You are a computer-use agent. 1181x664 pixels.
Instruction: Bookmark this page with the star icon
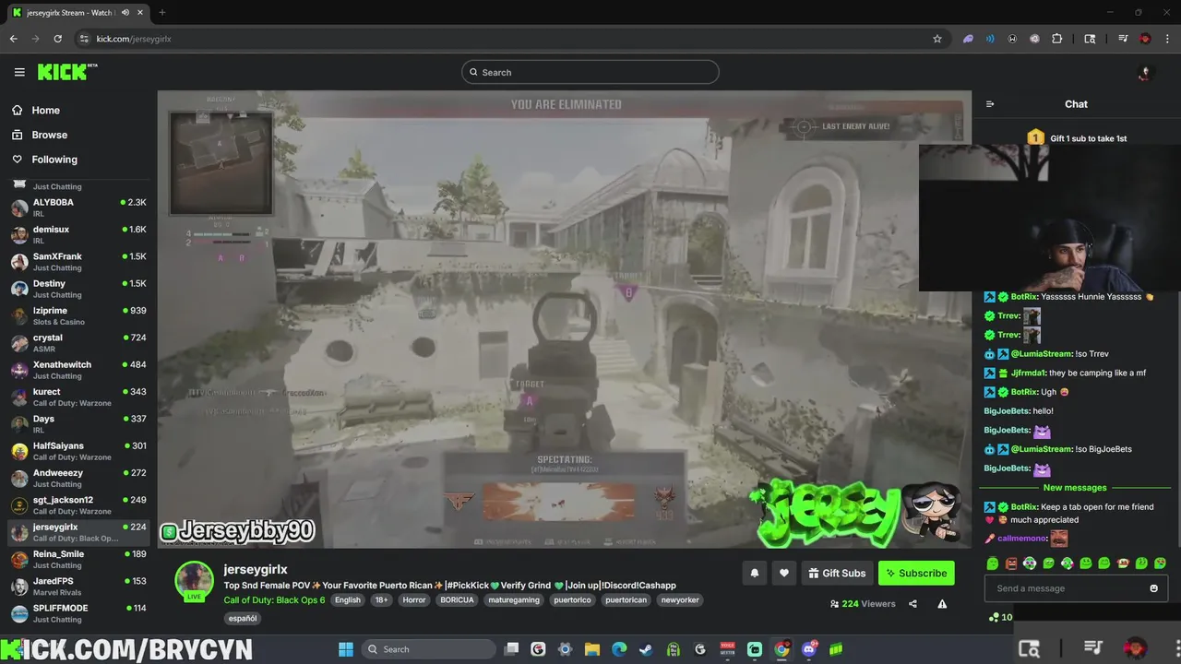coord(937,39)
